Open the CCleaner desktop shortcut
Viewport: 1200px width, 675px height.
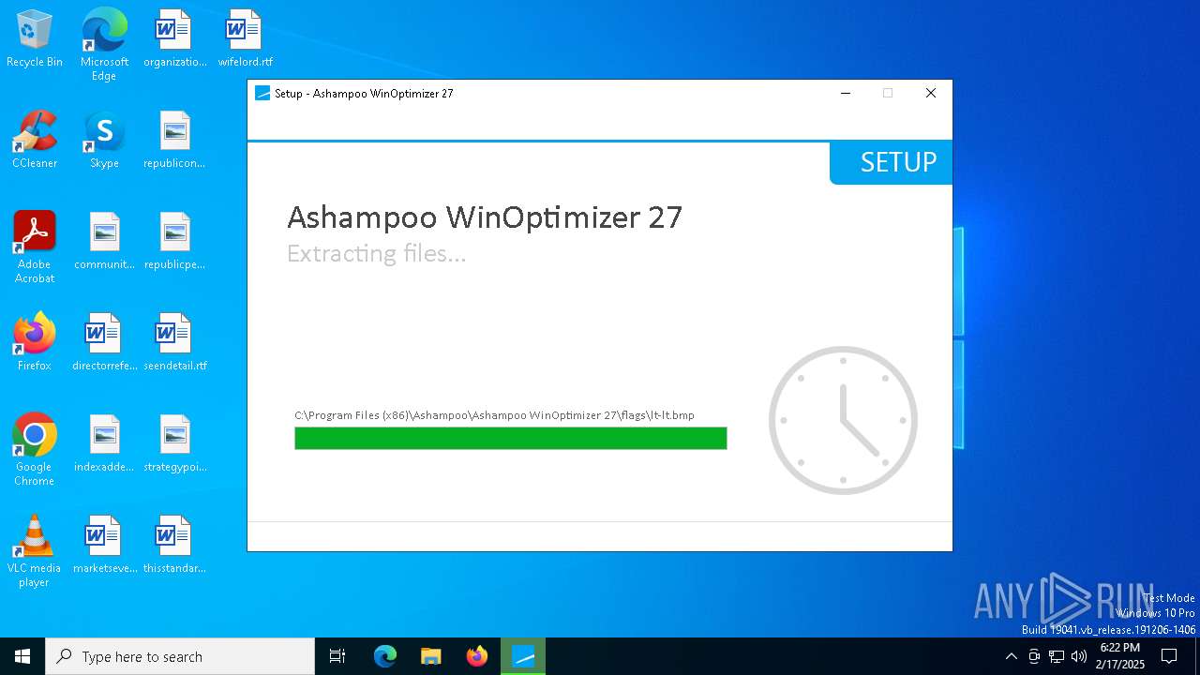[x=35, y=140]
